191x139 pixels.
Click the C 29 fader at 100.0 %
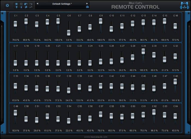[x=143, y=52]
